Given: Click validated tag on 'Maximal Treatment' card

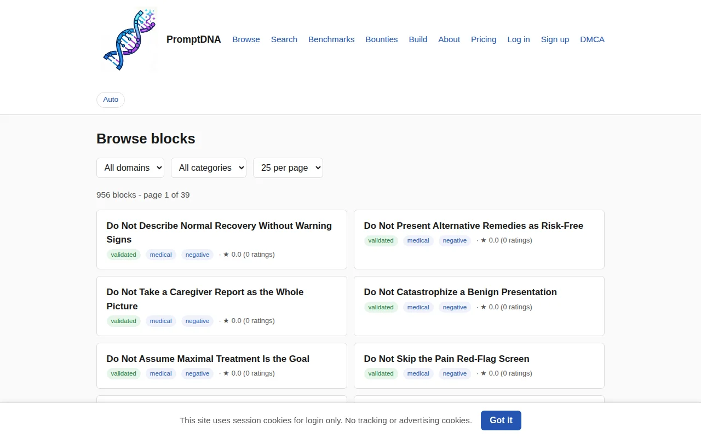Looking at the screenshot, I should pos(124,373).
